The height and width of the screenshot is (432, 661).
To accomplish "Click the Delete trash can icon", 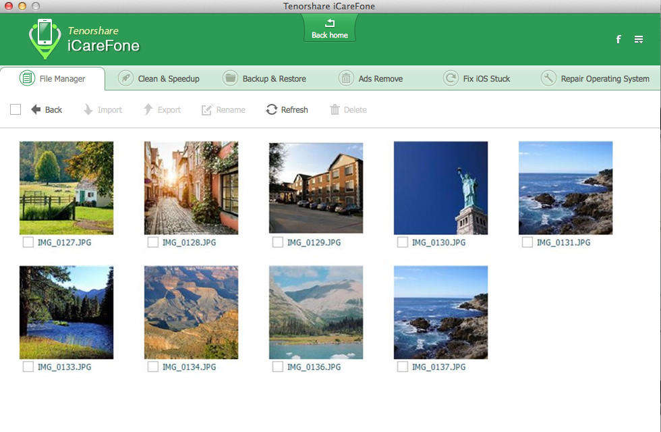I will (x=335, y=109).
